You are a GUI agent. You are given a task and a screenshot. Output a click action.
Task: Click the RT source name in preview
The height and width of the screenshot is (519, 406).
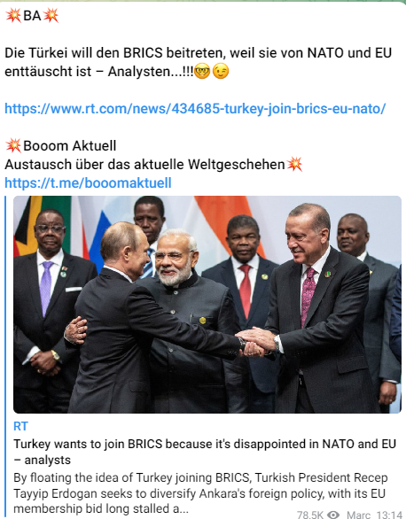tap(21, 426)
